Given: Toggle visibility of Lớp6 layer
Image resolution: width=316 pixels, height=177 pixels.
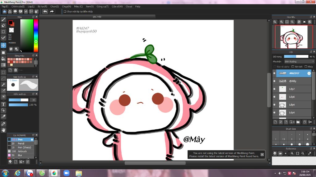Looking at the screenshot, I should coord(274,97).
